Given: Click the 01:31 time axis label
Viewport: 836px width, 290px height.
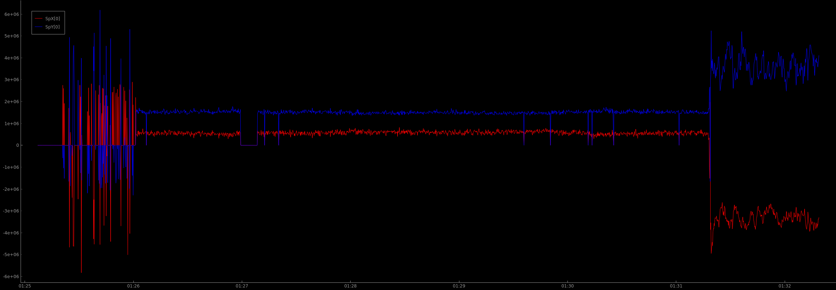Looking at the screenshot, I should 676,286.
